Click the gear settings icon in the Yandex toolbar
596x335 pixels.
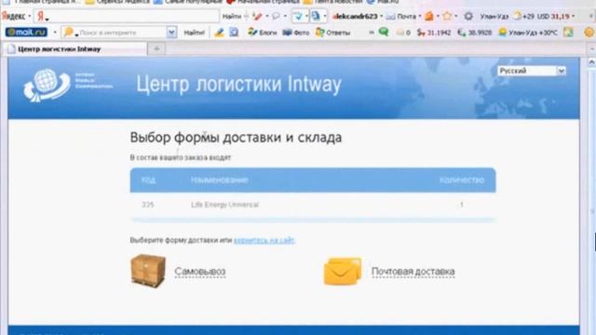(x=468, y=16)
